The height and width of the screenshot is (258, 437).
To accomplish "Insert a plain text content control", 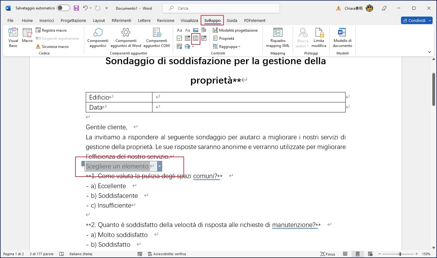I will [188, 30].
